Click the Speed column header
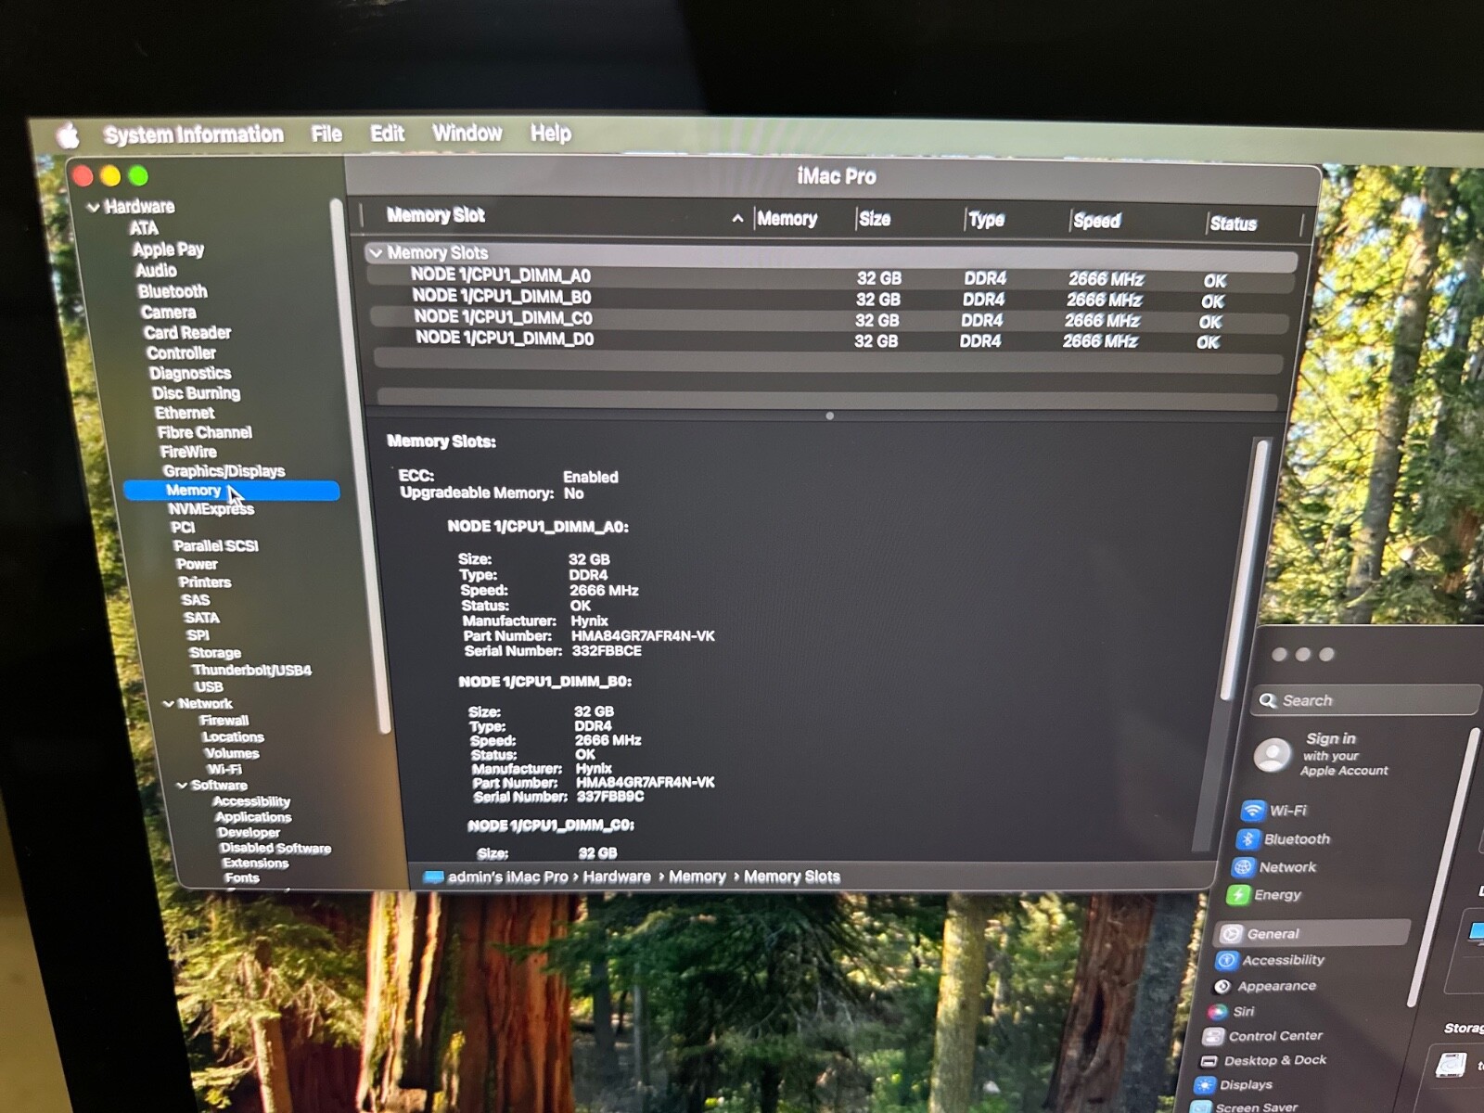This screenshot has height=1113, width=1484. [x=1097, y=222]
